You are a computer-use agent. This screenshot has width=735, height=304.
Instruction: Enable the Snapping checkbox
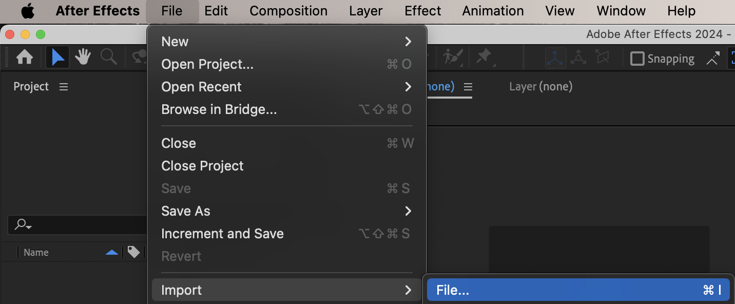637,59
